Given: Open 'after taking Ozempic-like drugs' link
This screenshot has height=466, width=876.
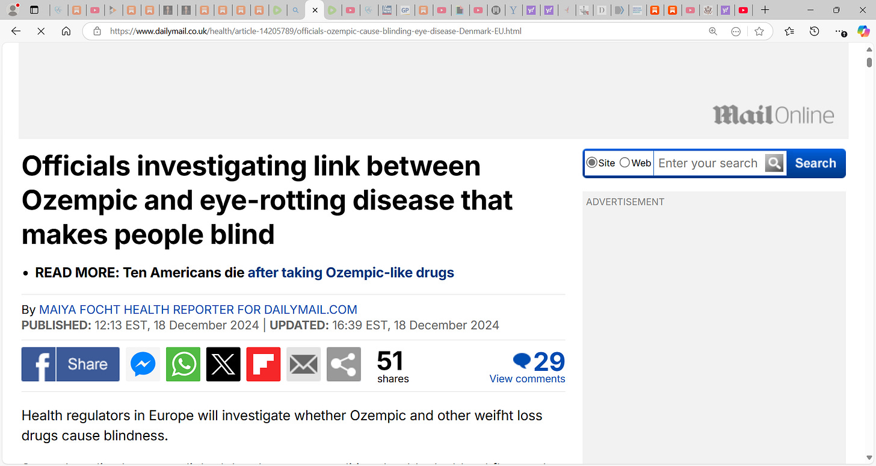Looking at the screenshot, I should pos(351,273).
